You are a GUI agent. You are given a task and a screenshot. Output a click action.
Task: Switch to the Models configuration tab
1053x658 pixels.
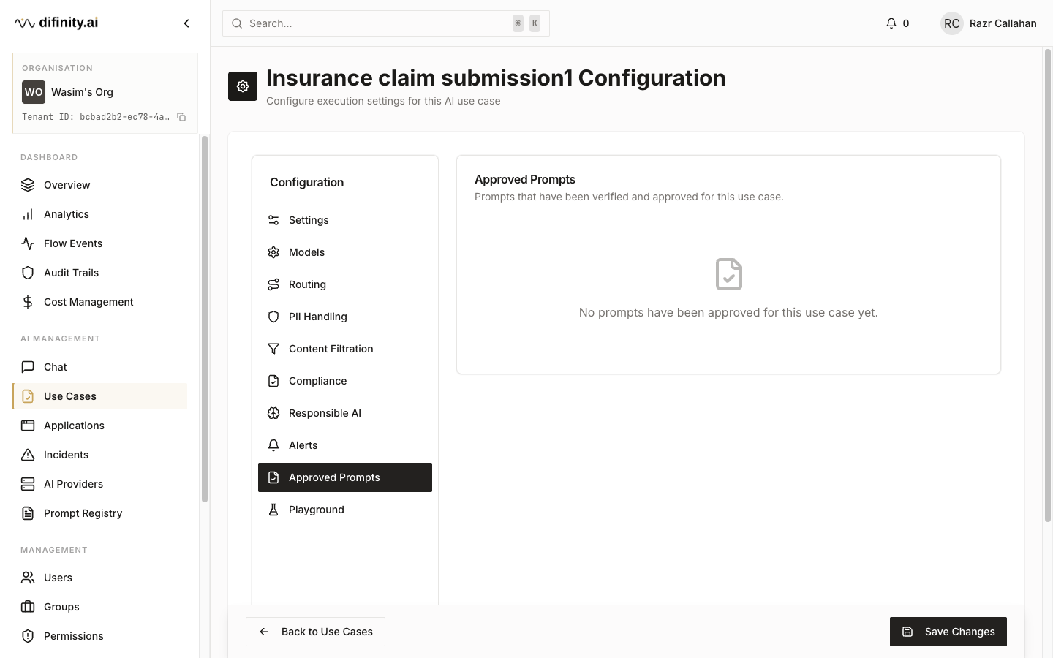pyautogui.click(x=345, y=252)
